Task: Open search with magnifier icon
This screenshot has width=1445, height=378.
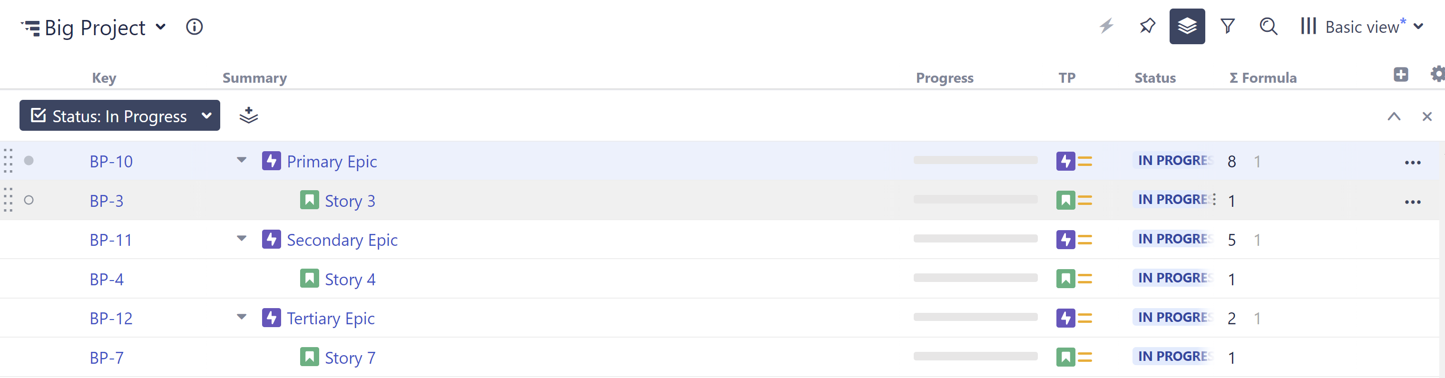Action: tap(1268, 26)
